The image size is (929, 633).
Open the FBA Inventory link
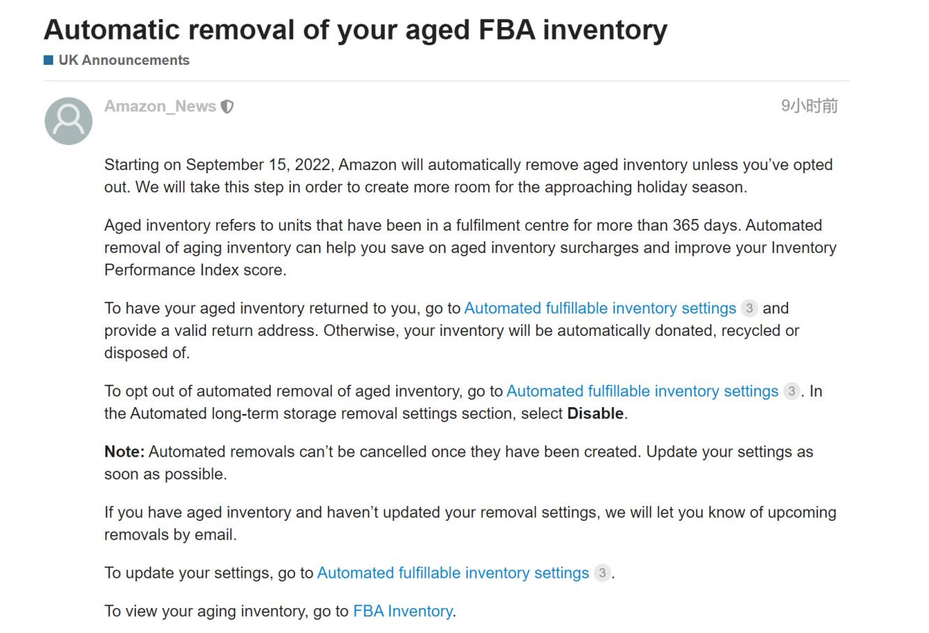[x=402, y=611]
